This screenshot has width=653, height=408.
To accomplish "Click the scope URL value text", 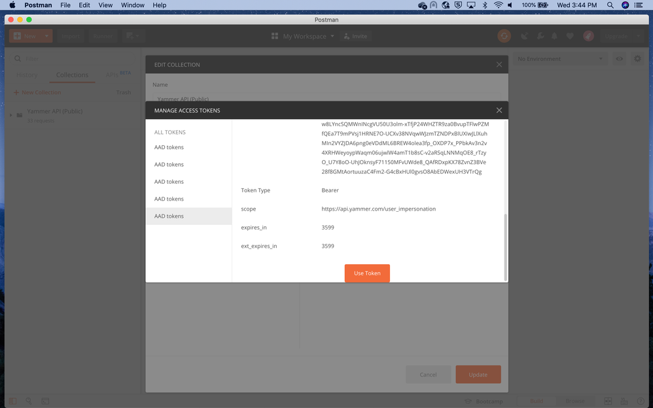I will click(379, 209).
